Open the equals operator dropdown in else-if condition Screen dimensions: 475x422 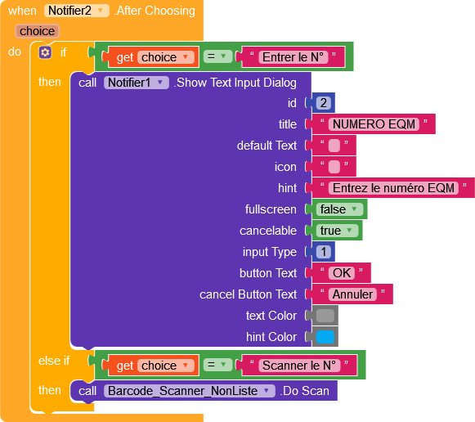[217, 365]
